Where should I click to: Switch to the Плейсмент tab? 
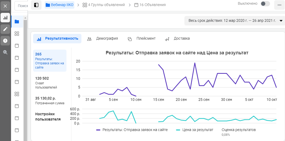(142, 39)
